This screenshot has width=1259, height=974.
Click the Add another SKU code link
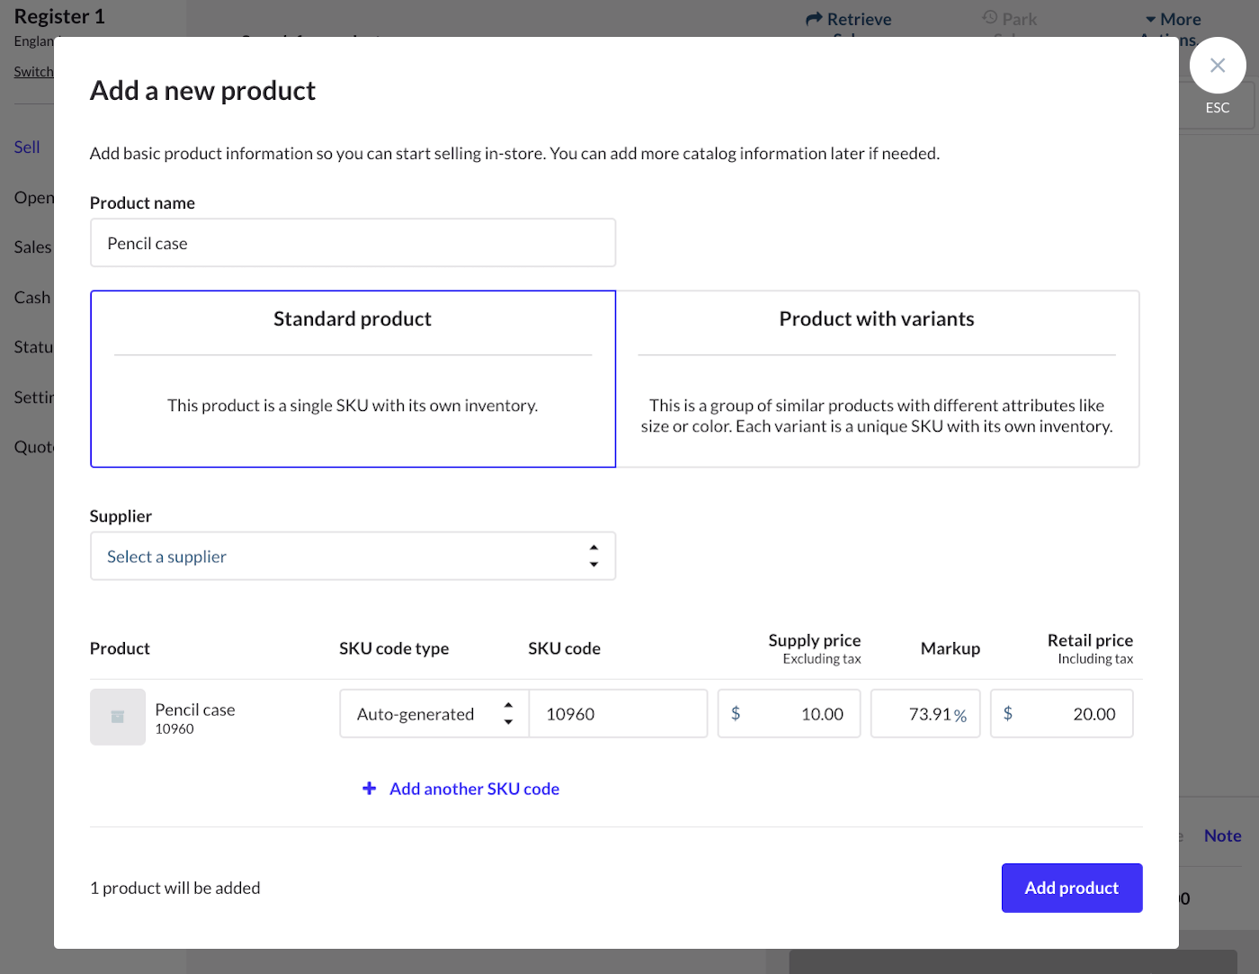[x=474, y=788]
